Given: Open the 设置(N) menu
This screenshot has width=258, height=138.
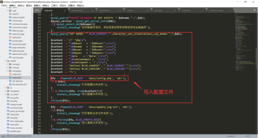Looking at the screenshot, I should 72,6.
